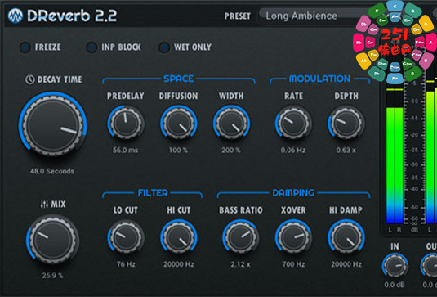
Task: Click the PRESET label
Action: 238,16
